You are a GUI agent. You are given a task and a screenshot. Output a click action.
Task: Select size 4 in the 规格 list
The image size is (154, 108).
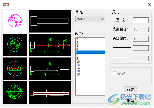coord(90,46)
